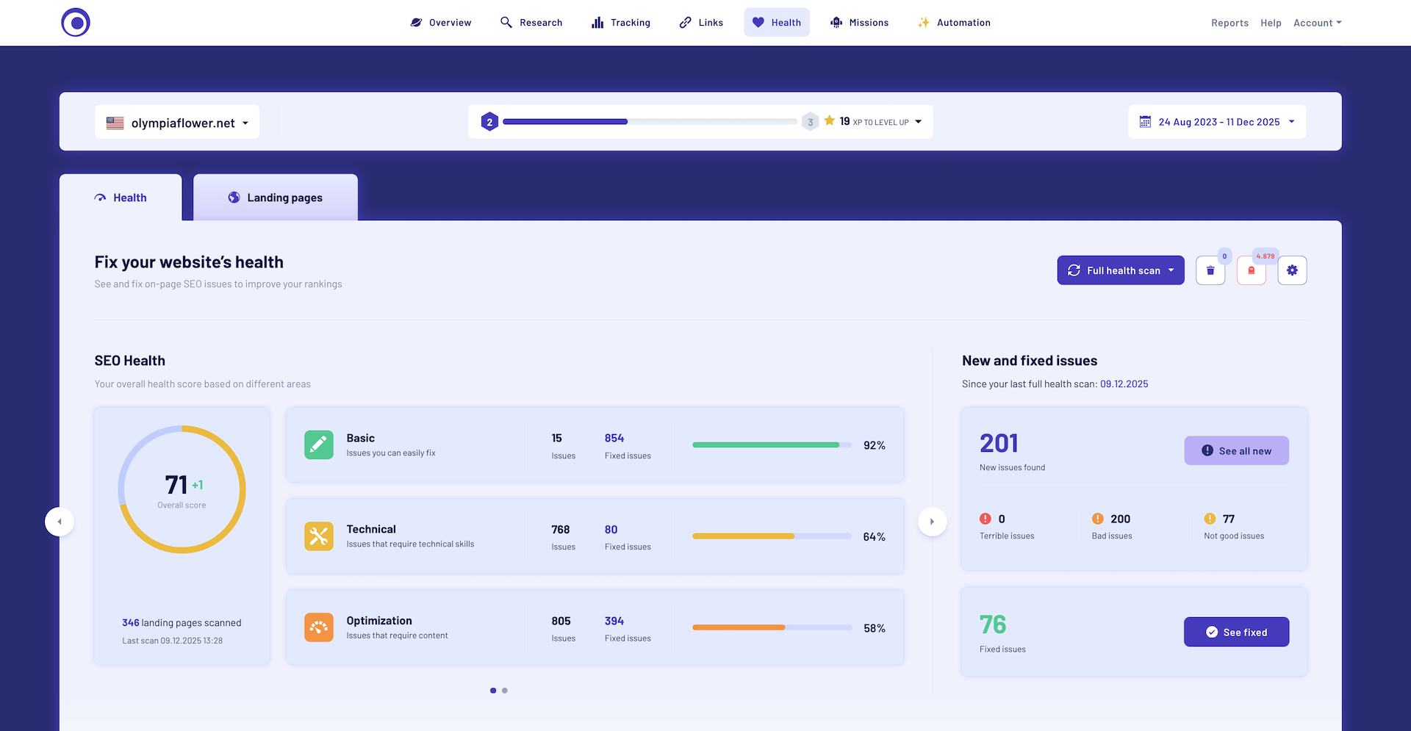
Task: Select the first carousel page dot
Action: pos(492,691)
